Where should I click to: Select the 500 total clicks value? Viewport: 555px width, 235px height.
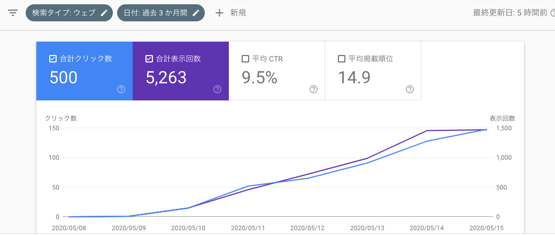[x=64, y=78]
